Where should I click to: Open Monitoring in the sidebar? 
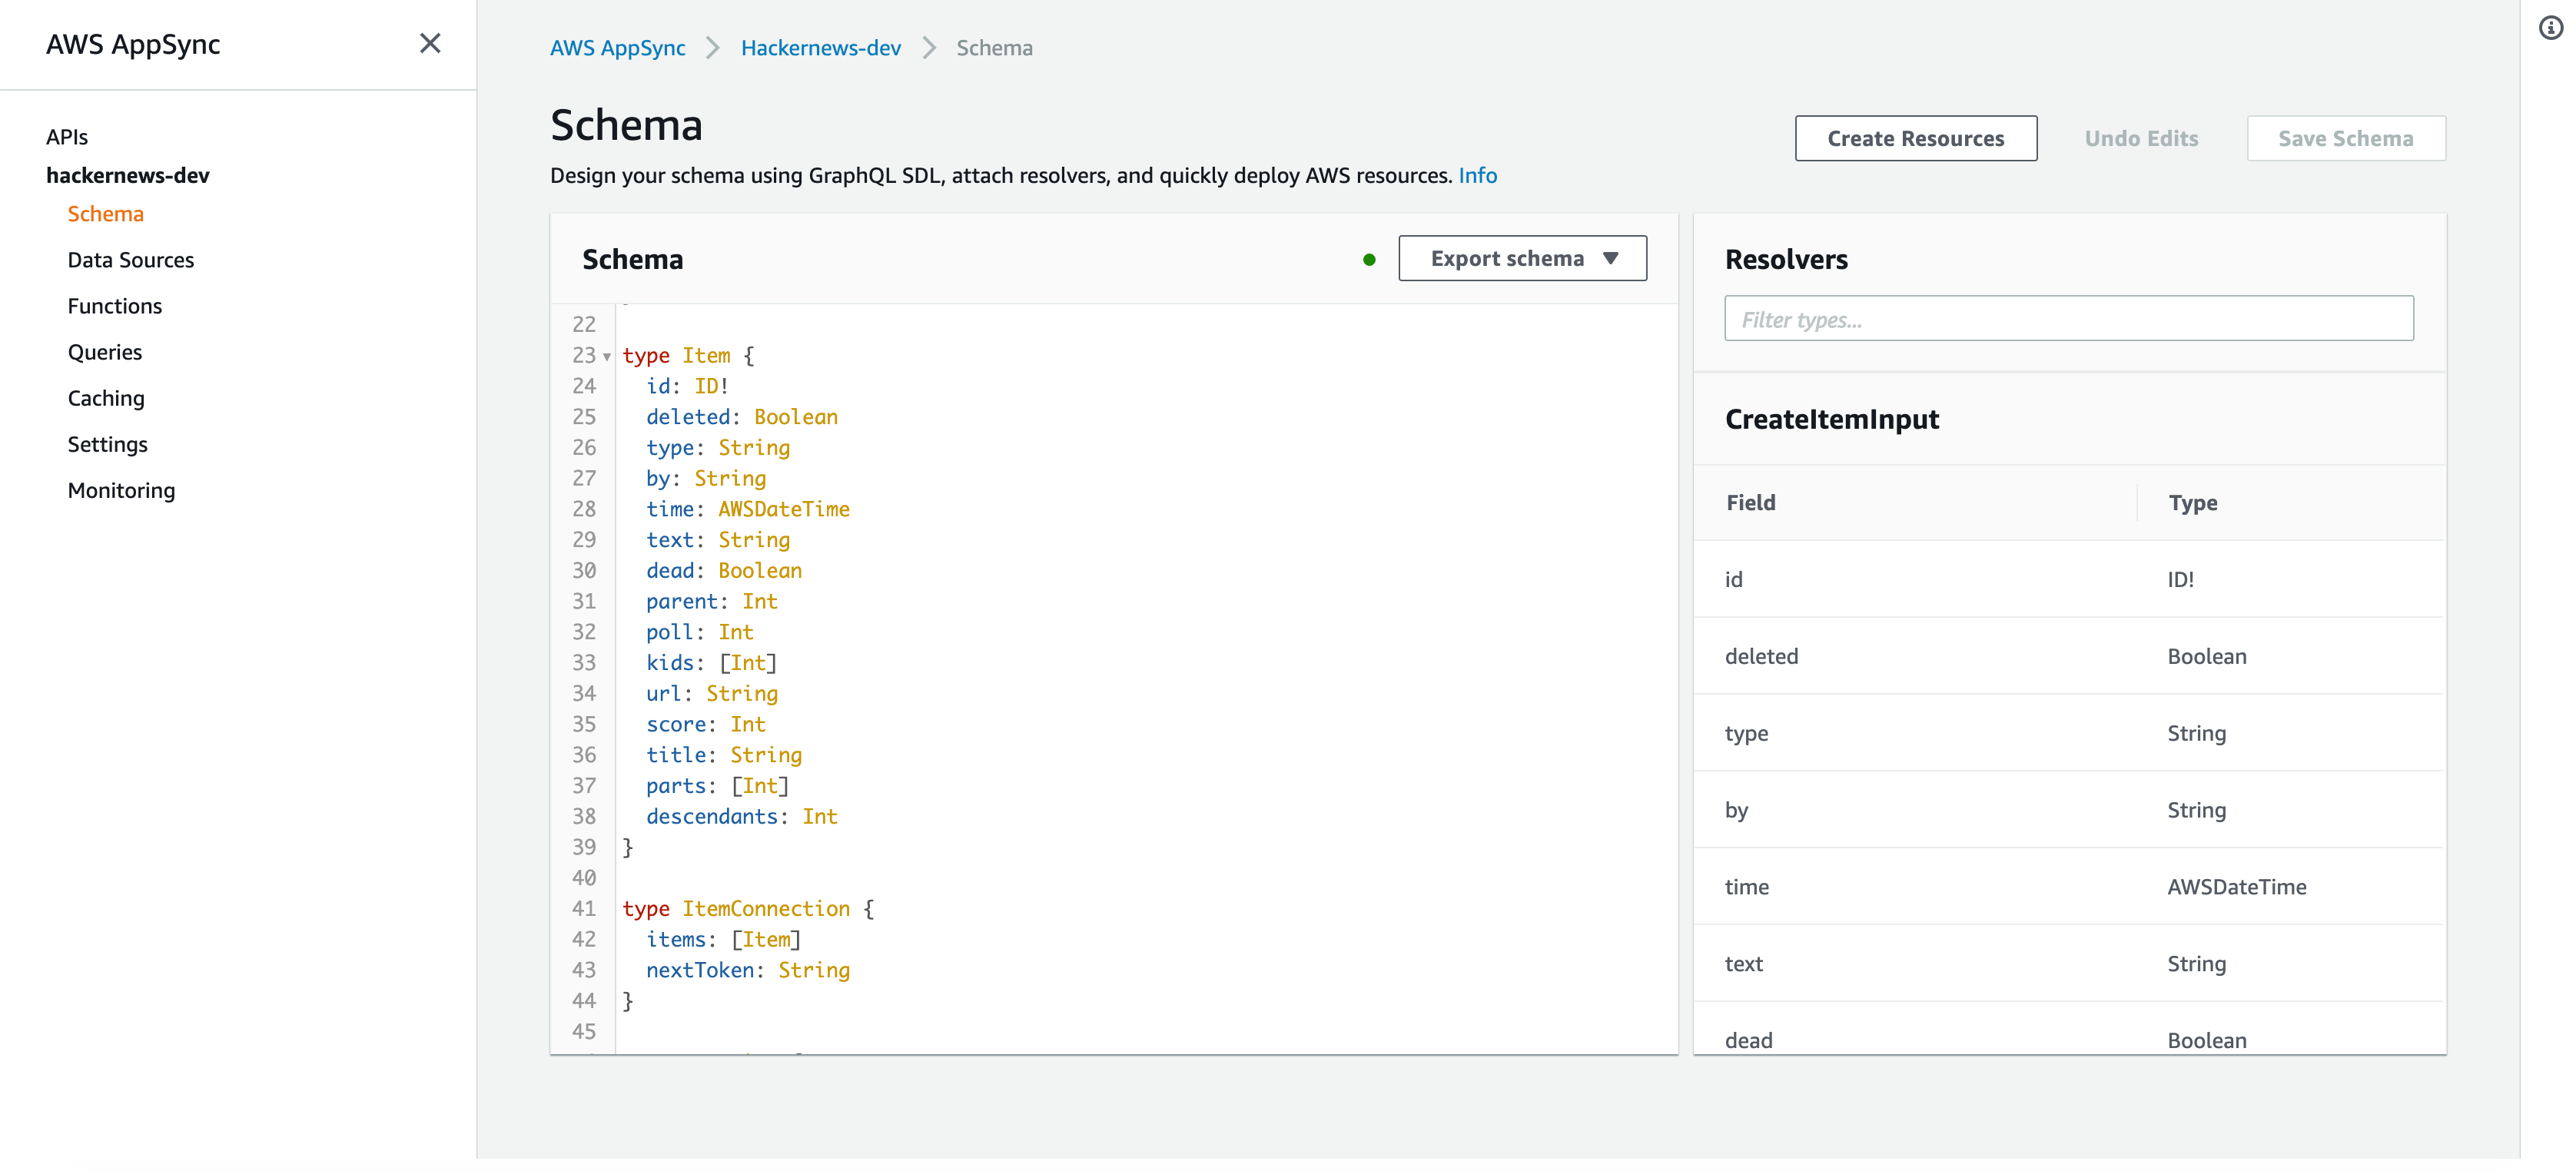click(x=122, y=490)
